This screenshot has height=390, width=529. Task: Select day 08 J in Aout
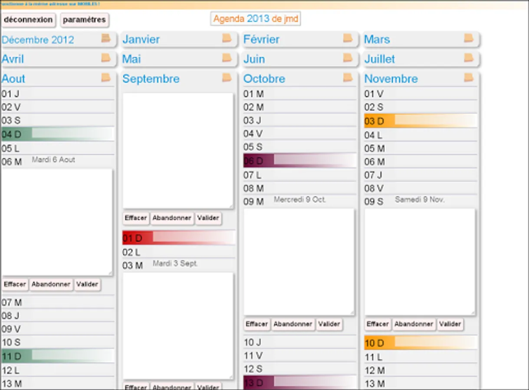58,315
